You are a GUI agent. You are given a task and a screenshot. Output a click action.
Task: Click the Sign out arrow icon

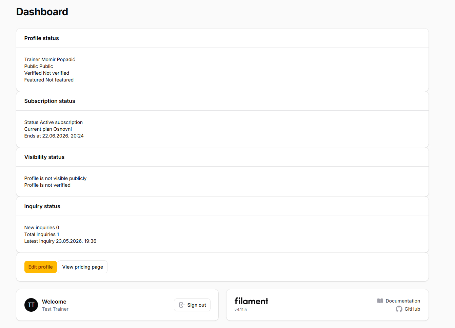click(182, 305)
